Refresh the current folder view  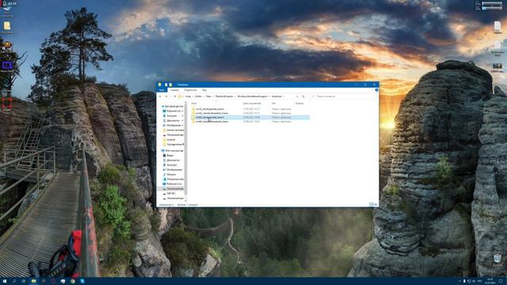[303, 97]
